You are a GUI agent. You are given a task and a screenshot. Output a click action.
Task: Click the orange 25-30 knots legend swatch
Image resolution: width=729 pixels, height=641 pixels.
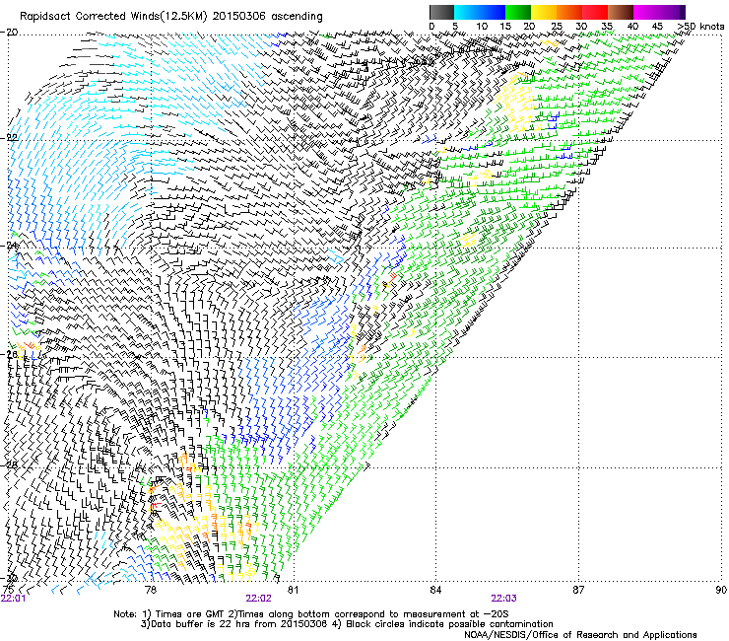coord(569,12)
